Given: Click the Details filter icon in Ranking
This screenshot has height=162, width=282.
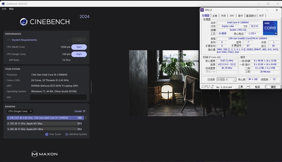Looking at the screenshot, I should [x=84, y=111].
